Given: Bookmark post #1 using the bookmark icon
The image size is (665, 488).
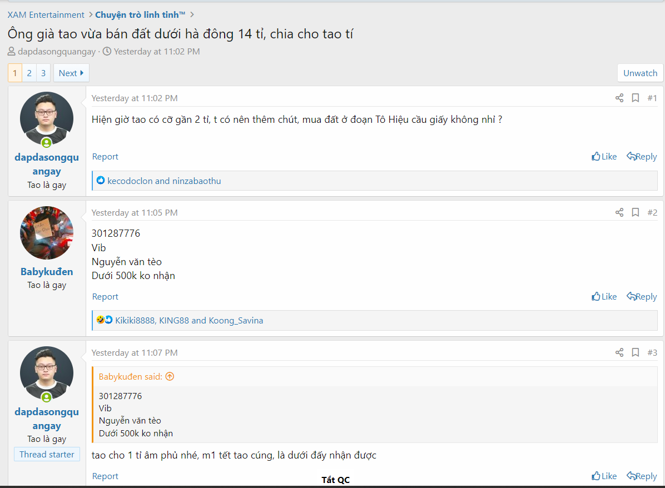Looking at the screenshot, I should pos(635,98).
